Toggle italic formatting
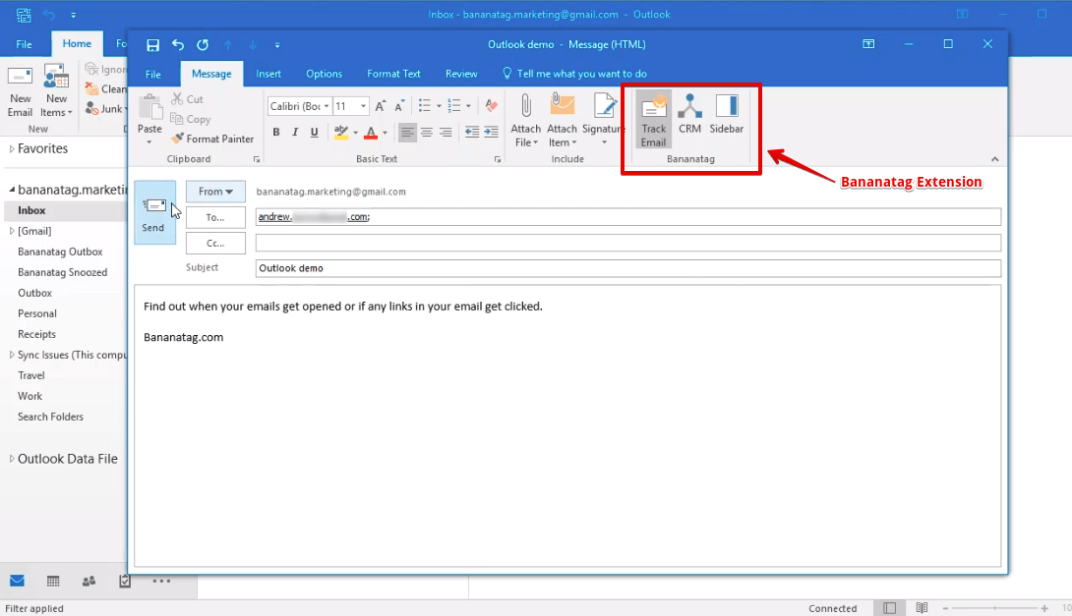The image size is (1072, 616). pyautogui.click(x=295, y=132)
